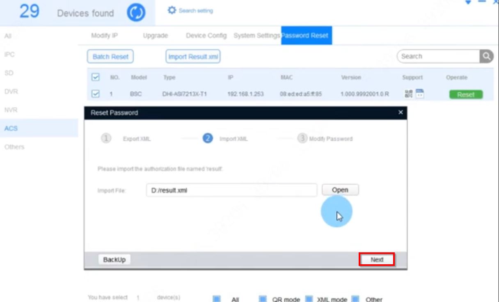Toggle the XML mode filter checkbox
This screenshot has width=499, height=302.
(309, 299)
